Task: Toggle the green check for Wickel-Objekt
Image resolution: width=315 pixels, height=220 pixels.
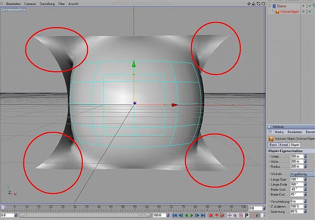Action: pos(310,12)
